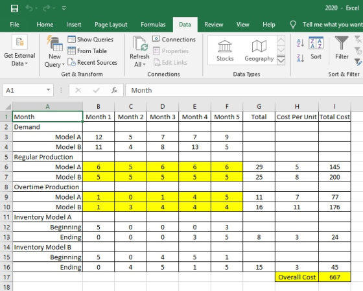Toggle the Filter funnel button
Screen dimensions: 363x291
(x=342, y=48)
